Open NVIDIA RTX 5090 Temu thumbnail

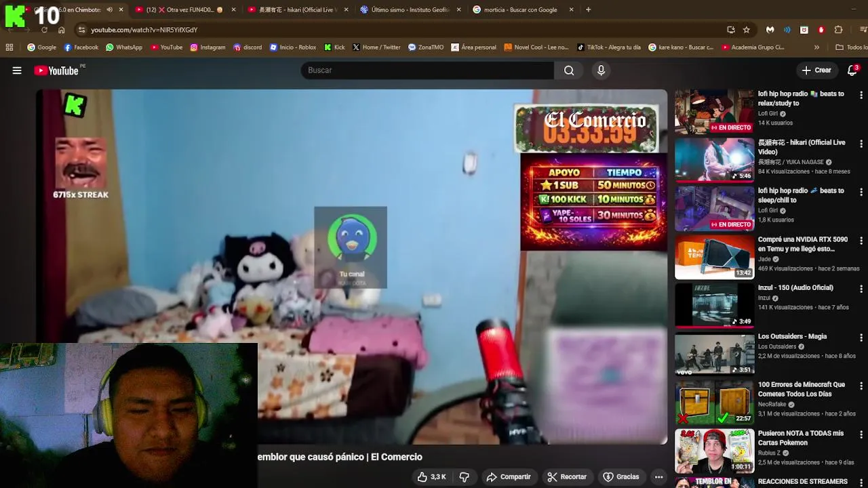coord(714,258)
